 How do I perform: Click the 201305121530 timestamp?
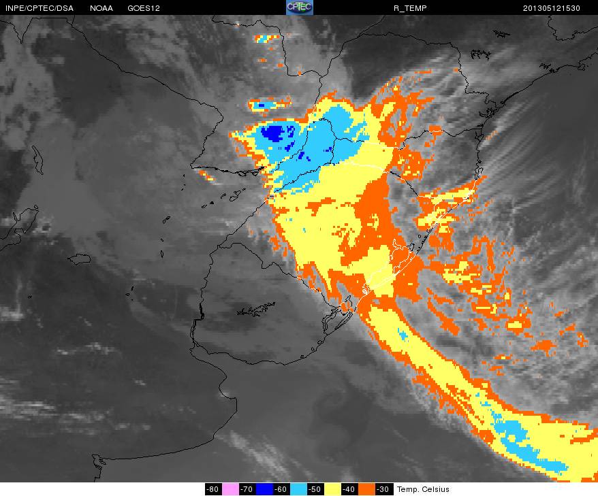click(552, 8)
